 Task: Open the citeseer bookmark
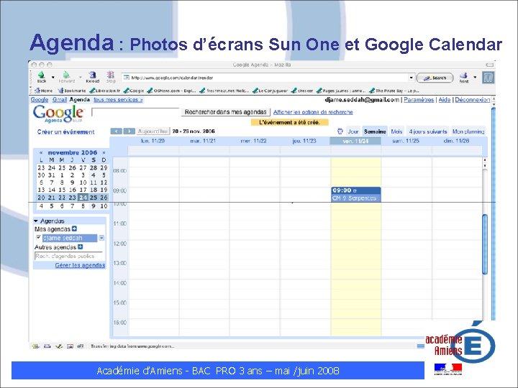[x=302, y=91]
